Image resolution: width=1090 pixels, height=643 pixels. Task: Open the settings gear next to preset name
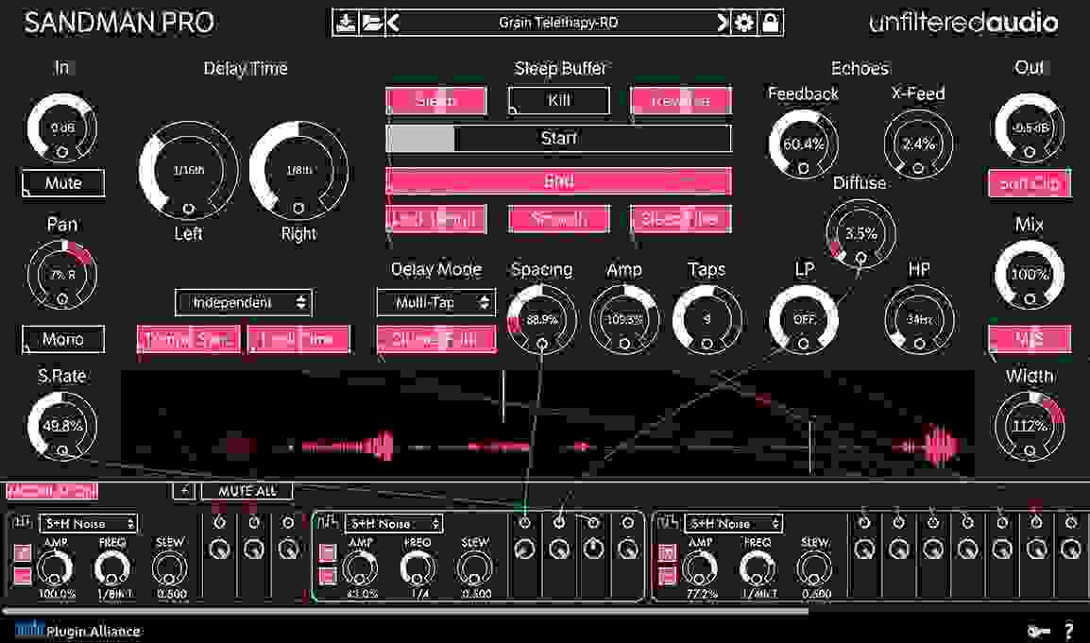(745, 21)
